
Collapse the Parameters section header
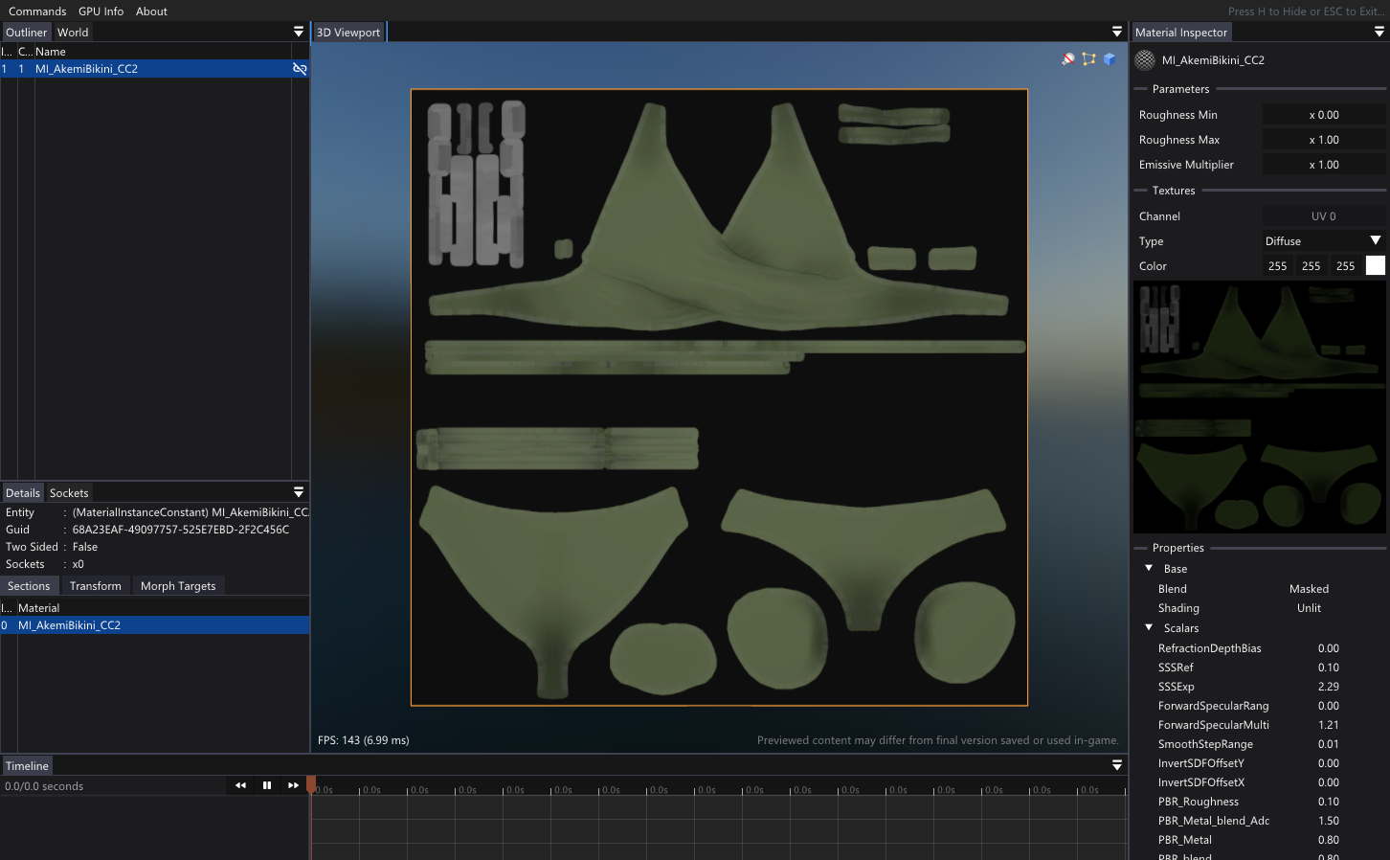(1180, 89)
